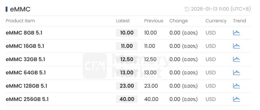The height and width of the screenshot is (110, 260).
Task: Click the Latest column header
Action: [x=123, y=21]
